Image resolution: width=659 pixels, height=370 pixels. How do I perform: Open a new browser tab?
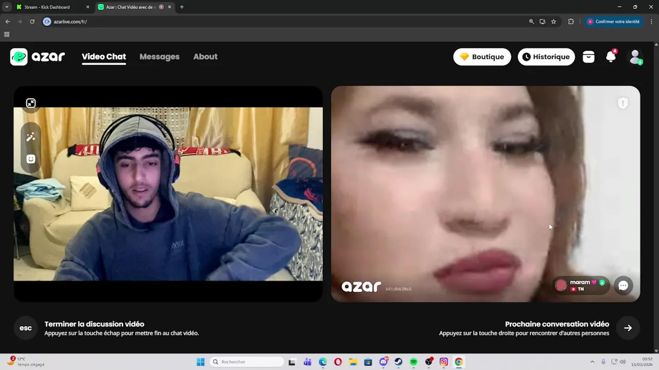tap(182, 7)
